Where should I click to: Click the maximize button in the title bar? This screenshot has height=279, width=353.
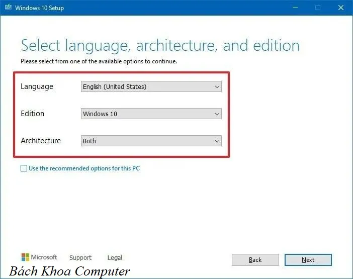(318, 8)
